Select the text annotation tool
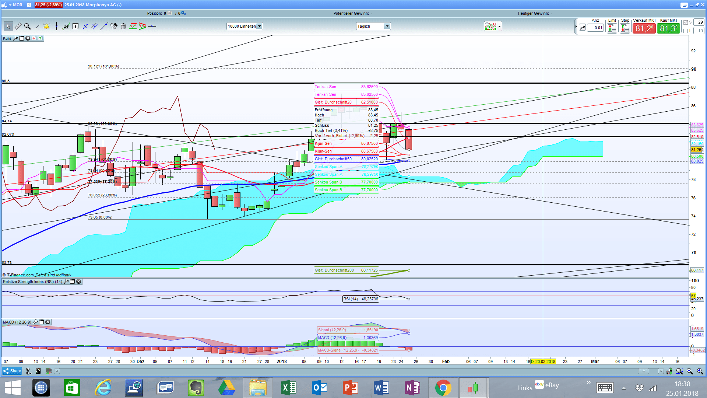The height and width of the screenshot is (398, 707). coord(75,26)
